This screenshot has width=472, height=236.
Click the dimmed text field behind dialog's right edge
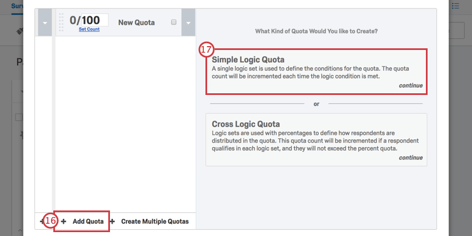click(x=456, y=31)
